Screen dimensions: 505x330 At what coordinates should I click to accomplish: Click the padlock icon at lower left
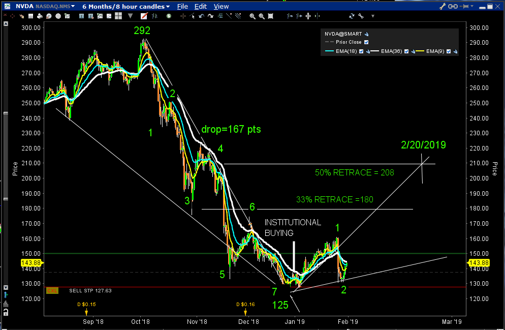[x=6, y=312]
